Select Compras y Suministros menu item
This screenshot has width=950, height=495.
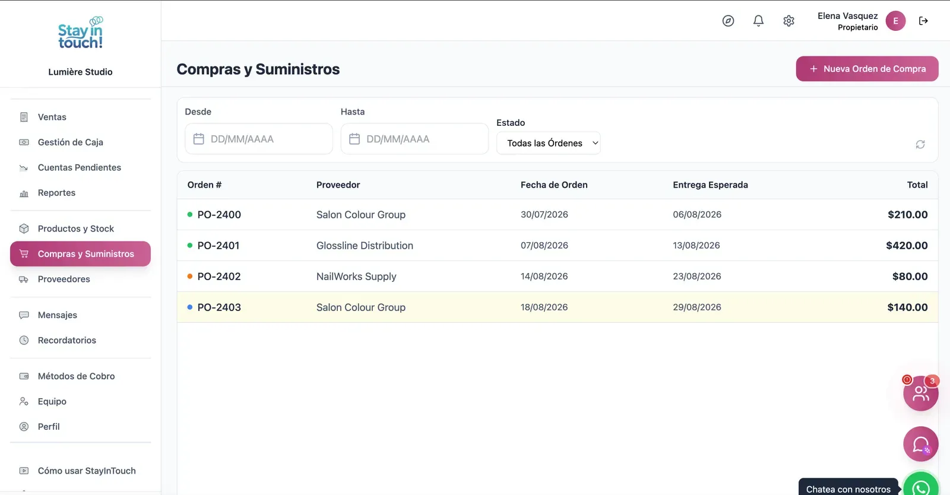tap(80, 254)
